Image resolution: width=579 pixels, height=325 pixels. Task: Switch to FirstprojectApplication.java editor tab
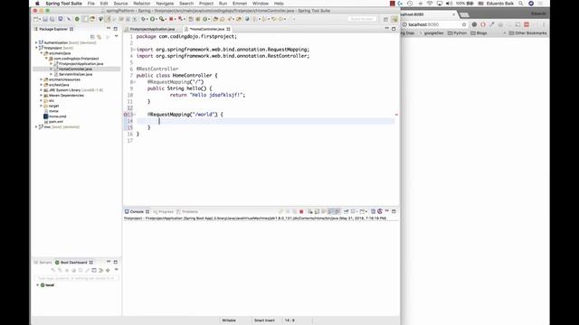[152, 29]
